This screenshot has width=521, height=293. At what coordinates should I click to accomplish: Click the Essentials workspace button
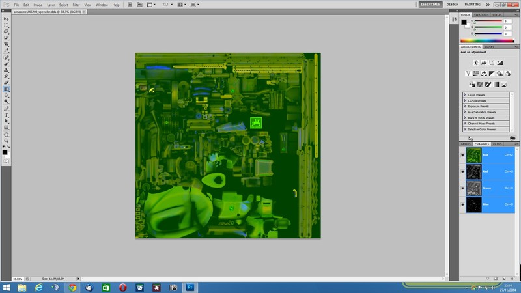[430, 4]
